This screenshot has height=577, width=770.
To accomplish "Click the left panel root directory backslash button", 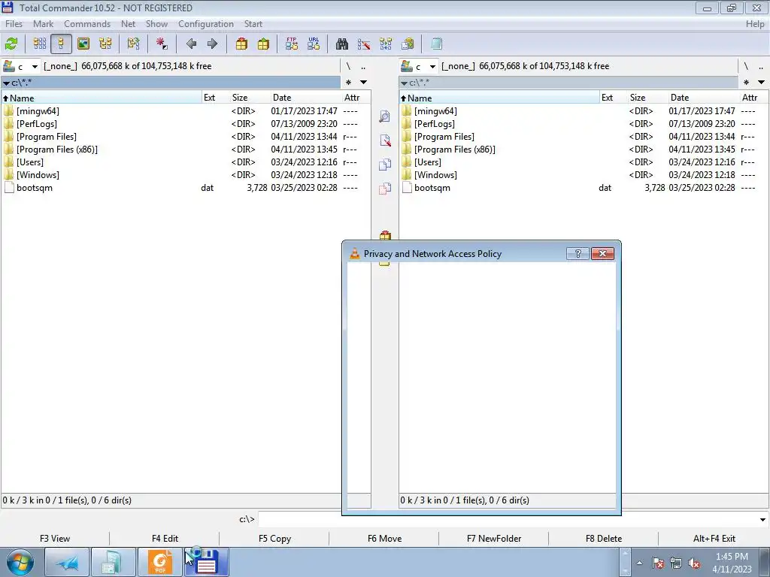I will [x=348, y=66].
